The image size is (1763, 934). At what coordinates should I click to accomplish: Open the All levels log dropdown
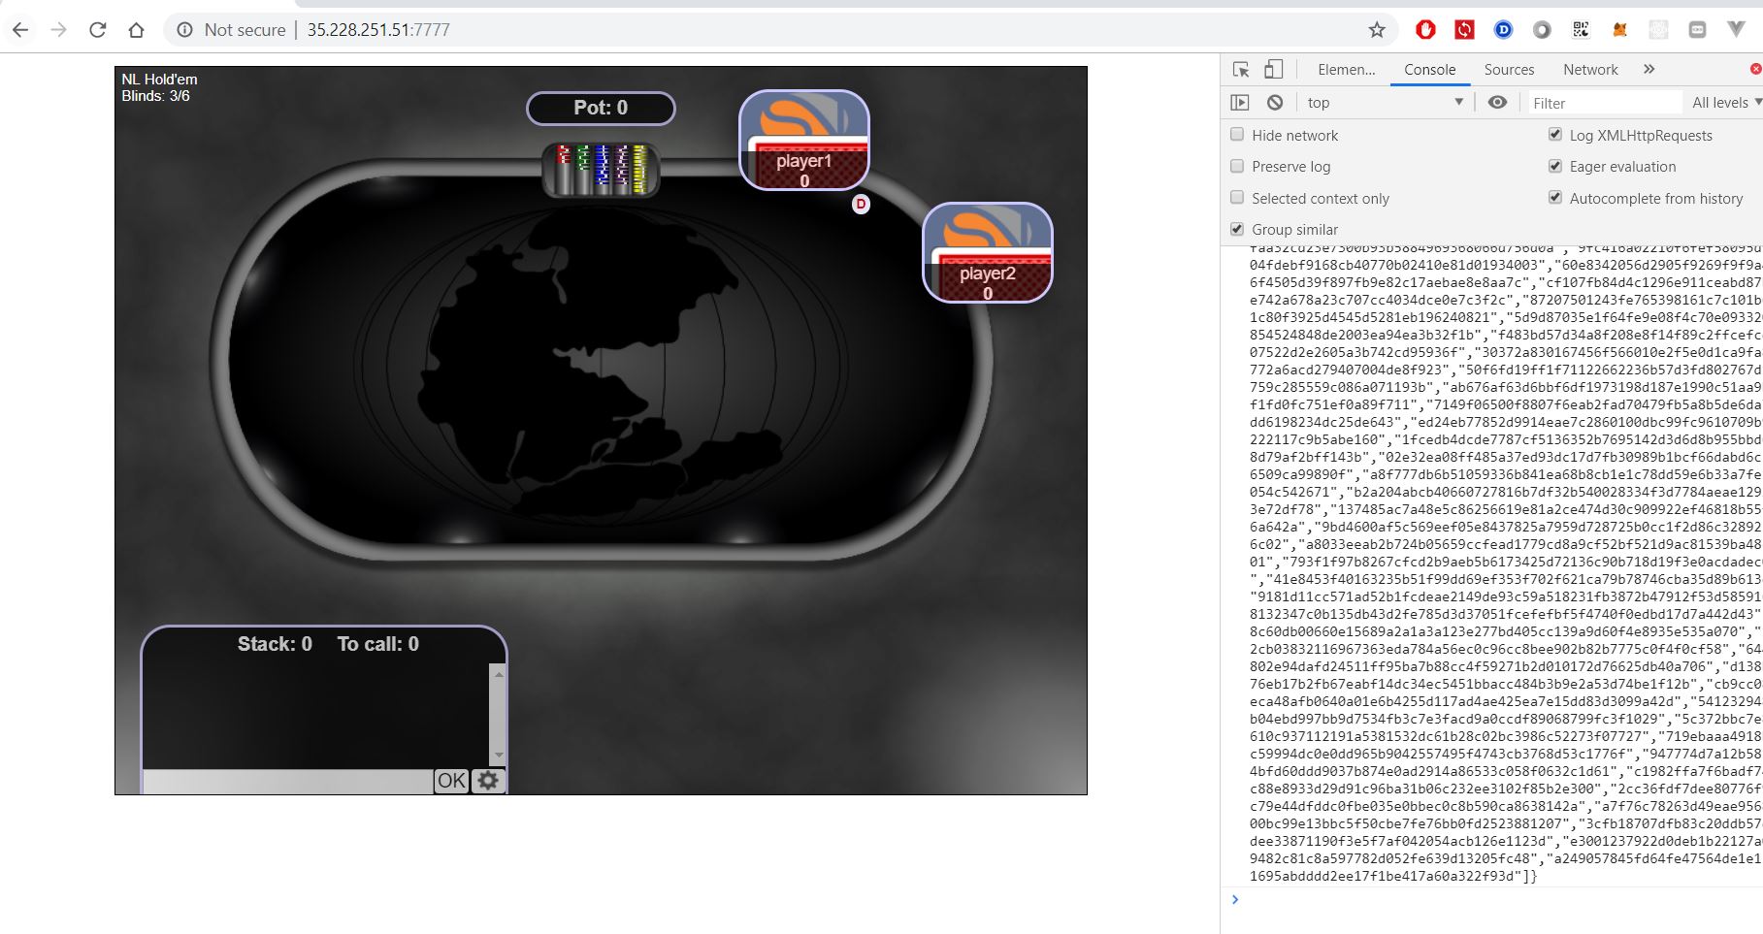click(x=1726, y=103)
